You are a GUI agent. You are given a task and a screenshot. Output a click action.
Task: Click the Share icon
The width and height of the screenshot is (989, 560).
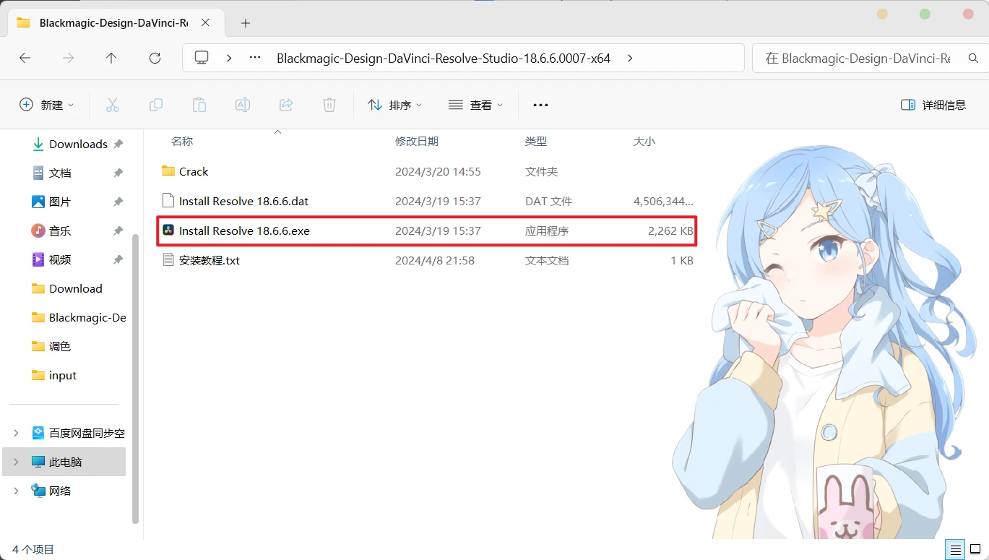click(286, 105)
